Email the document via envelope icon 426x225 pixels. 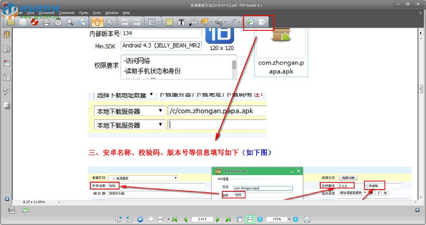click(x=58, y=22)
